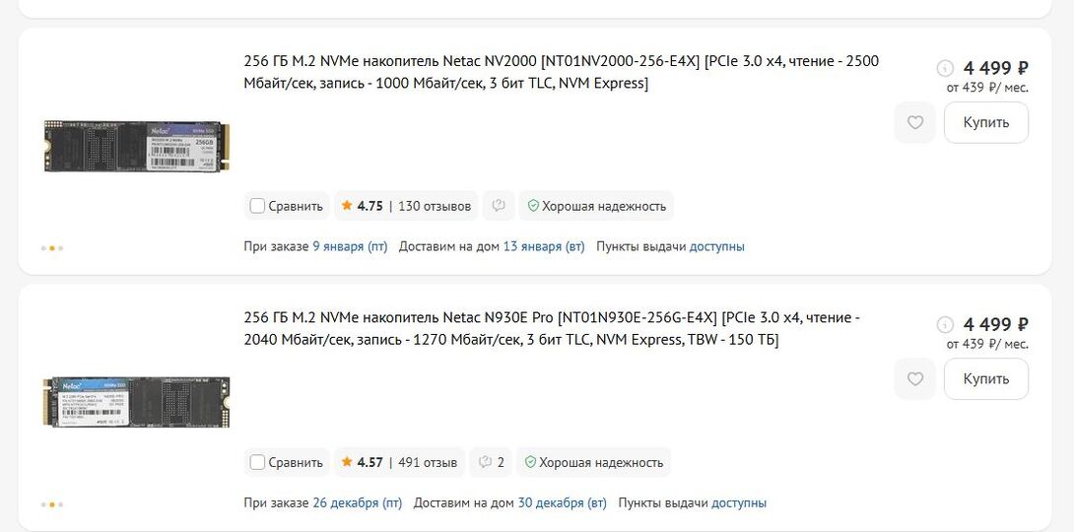Add Netac N930E Pro to wishlist via heart icon
The height and width of the screenshot is (532, 1074).
click(915, 379)
